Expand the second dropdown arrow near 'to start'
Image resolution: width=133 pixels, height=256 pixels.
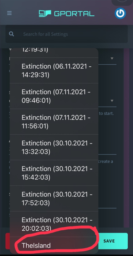pos(112,101)
